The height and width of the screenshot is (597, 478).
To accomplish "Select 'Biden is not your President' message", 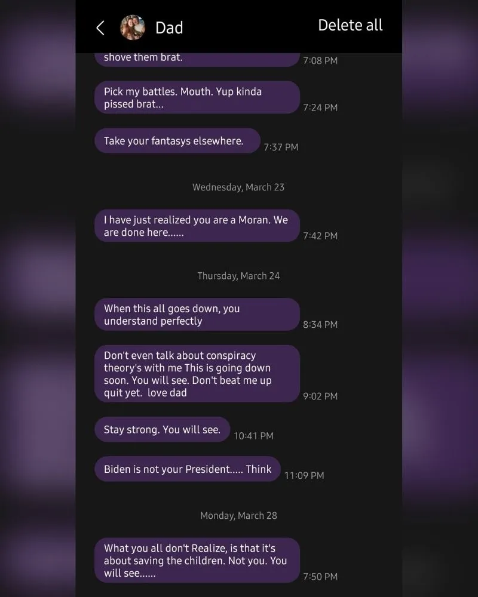I will pos(188,469).
